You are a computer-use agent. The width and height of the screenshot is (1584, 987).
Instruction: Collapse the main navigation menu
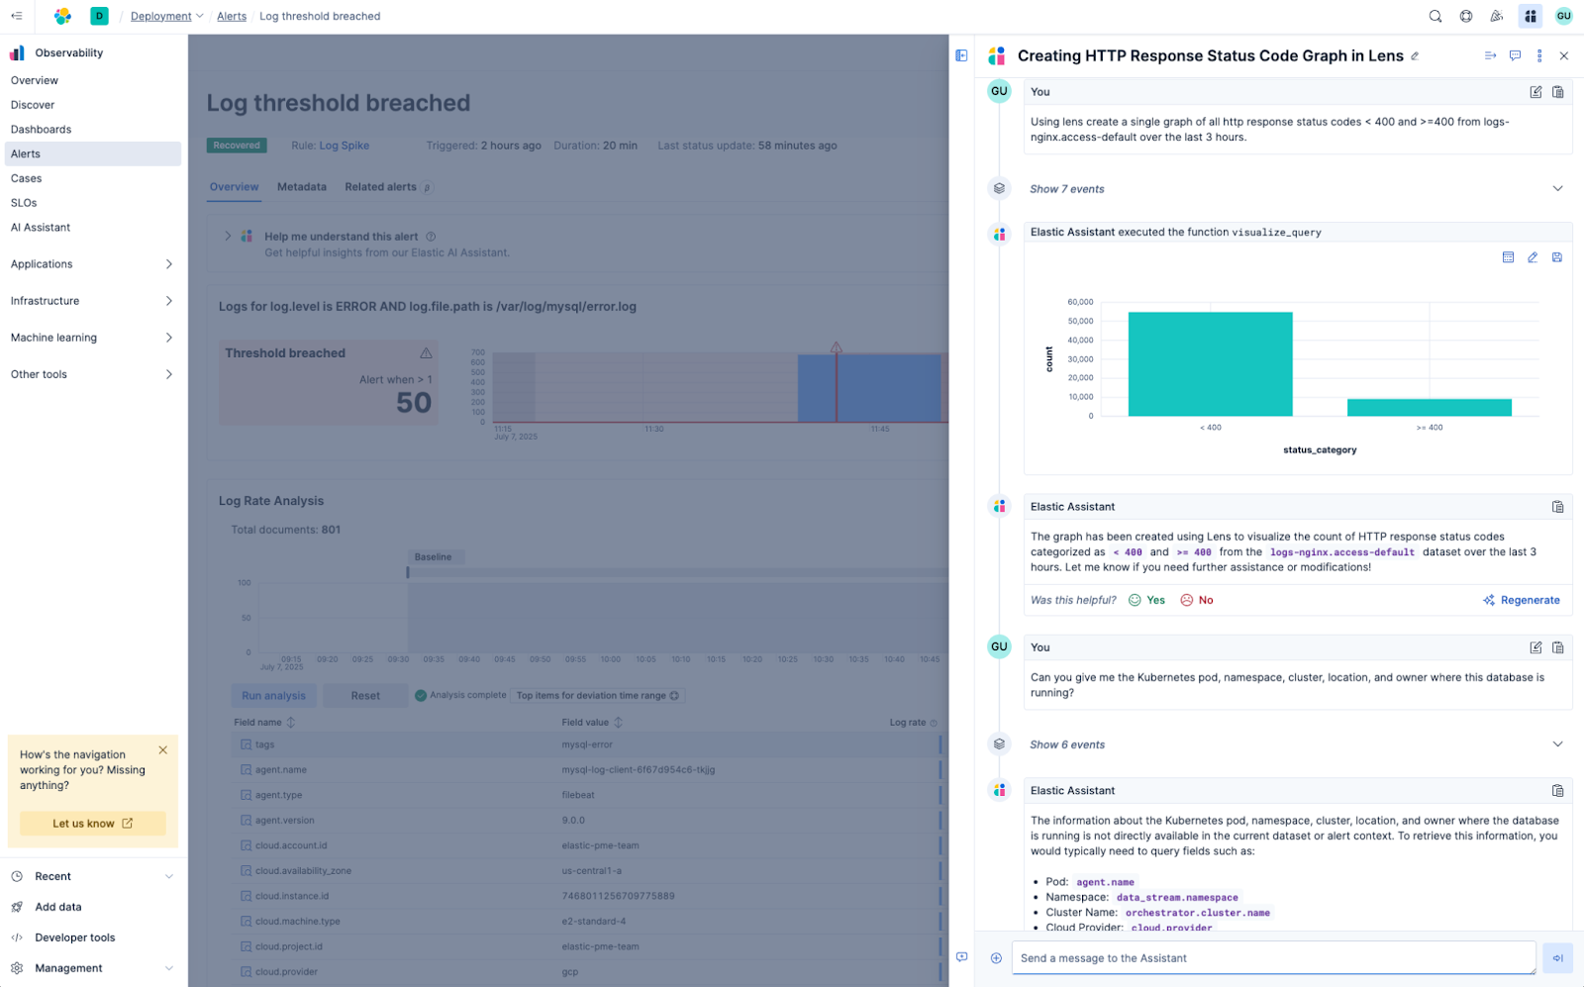point(16,16)
